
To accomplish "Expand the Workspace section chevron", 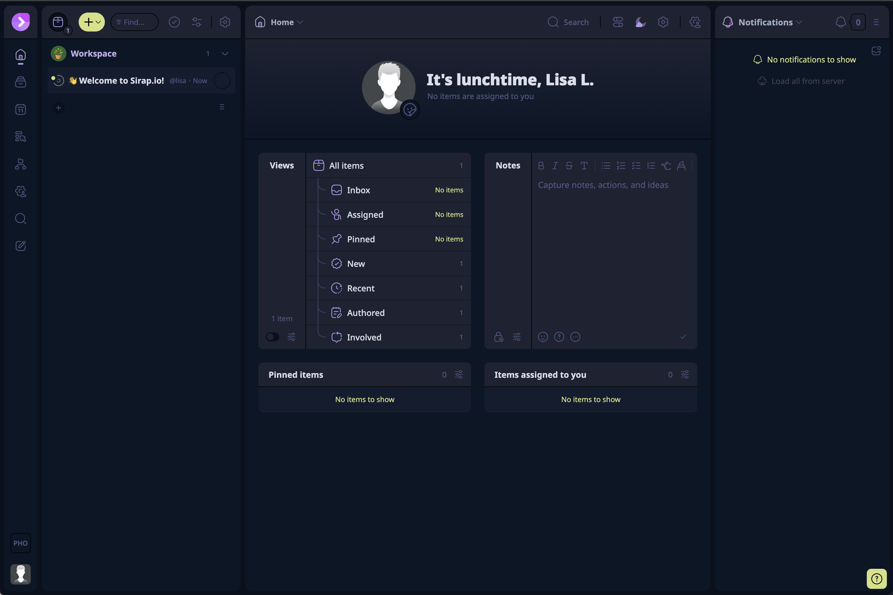I will pos(225,53).
